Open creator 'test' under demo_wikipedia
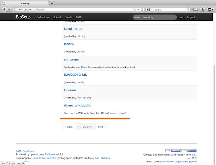The image size is (216, 165). pos(124,113)
